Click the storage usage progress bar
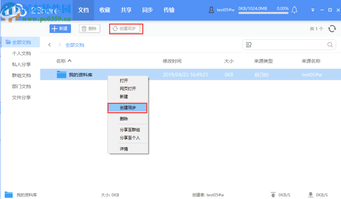341x199 pixels. pos(263,13)
